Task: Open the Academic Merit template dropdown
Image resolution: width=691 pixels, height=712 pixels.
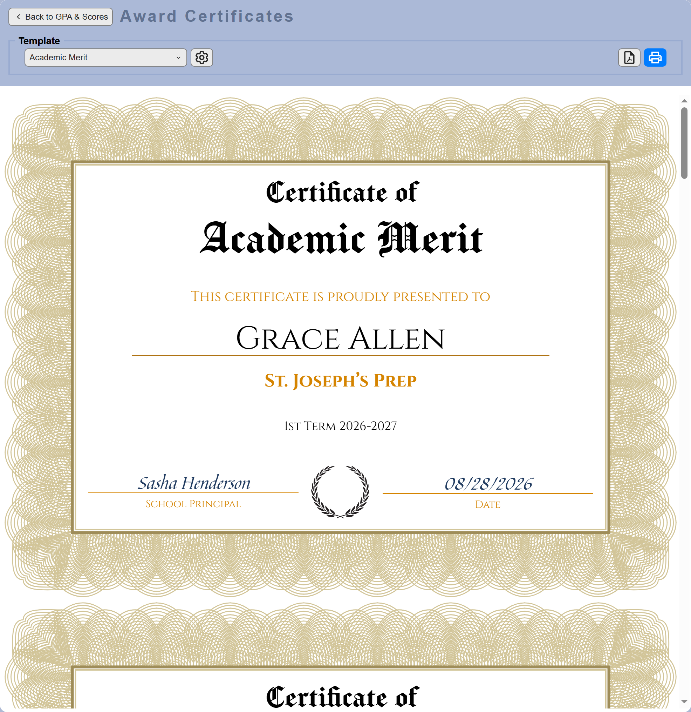Action: [x=105, y=58]
